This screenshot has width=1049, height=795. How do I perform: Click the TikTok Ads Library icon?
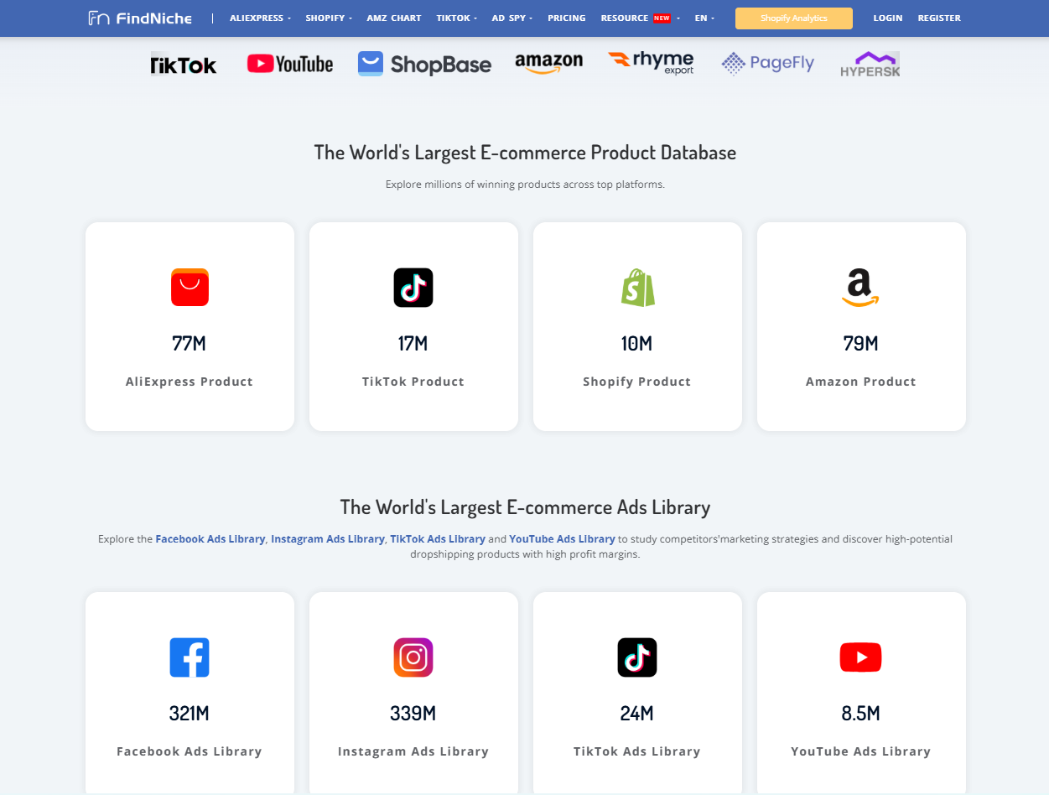(637, 657)
